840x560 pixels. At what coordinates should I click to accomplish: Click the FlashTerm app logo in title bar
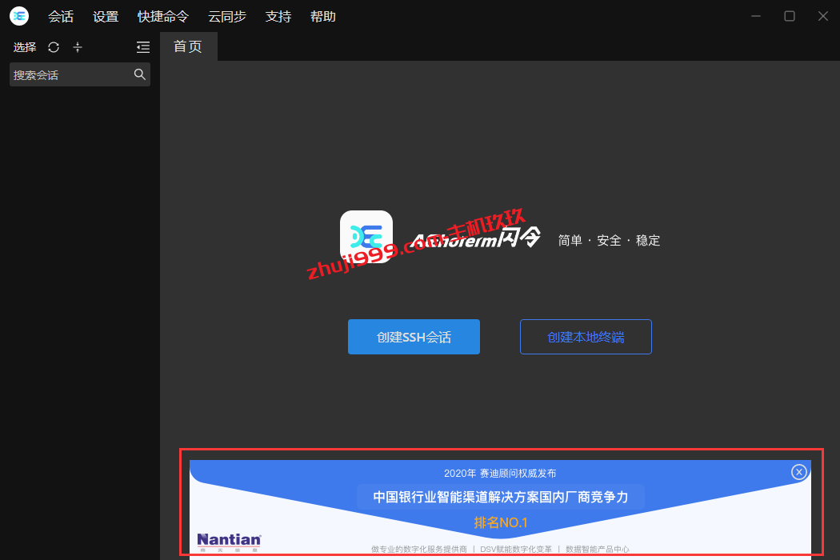(x=19, y=16)
